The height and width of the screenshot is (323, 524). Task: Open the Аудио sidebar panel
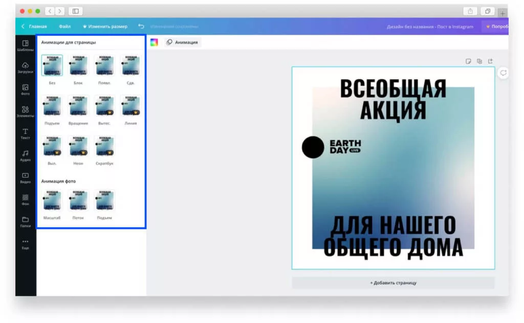[26, 156]
